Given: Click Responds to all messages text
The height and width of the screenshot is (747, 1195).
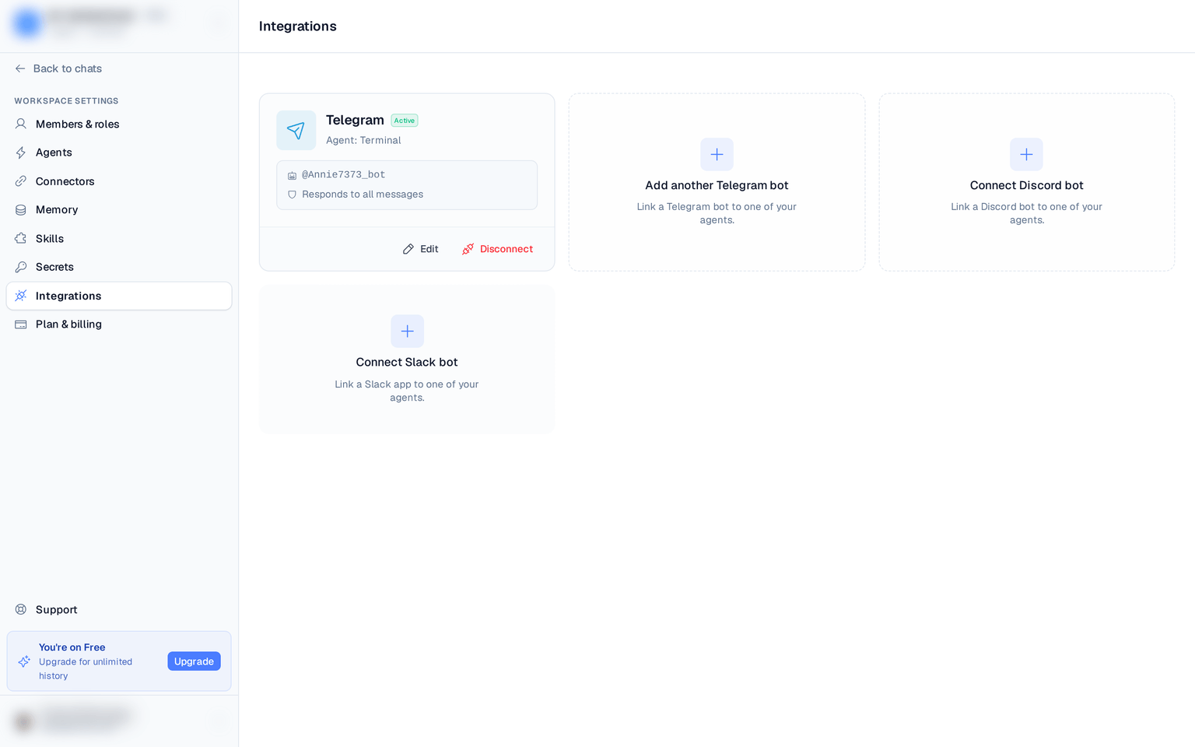Looking at the screenshot, I should pyautogui.click(x=363, y=195).
